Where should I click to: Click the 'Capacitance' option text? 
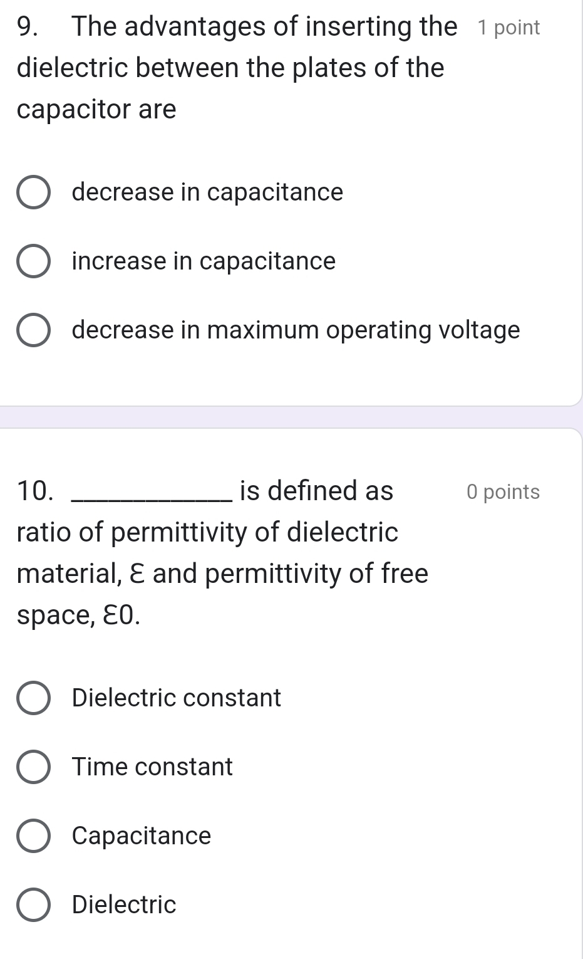point(142,836)
